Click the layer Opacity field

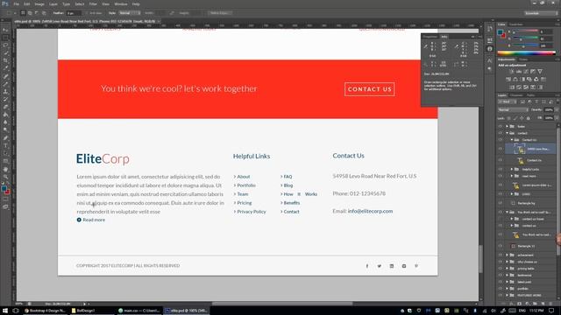549,109
